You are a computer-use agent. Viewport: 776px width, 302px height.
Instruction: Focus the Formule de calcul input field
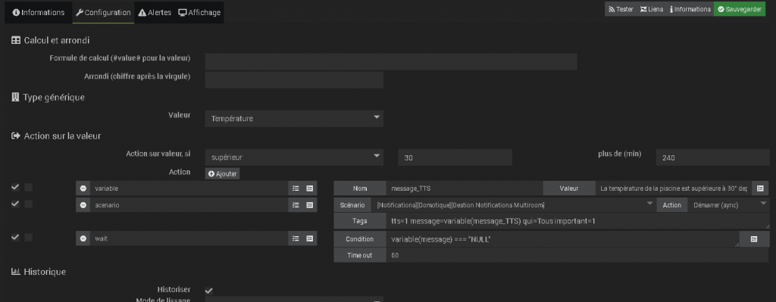tap(391, 62)
